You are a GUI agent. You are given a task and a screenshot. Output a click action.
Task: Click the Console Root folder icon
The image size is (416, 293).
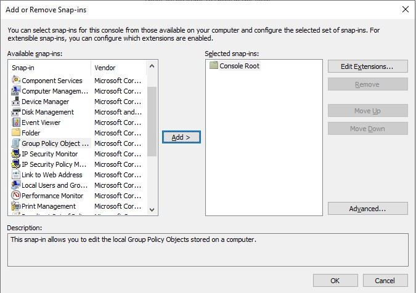coord(214,65)
